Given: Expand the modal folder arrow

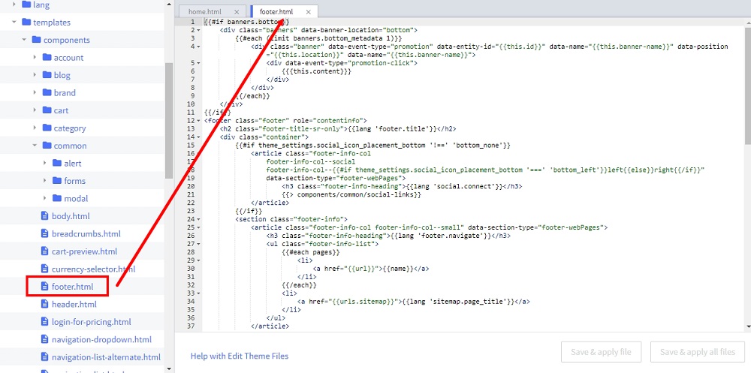Looking at the screenshot, I should point(45,198).
